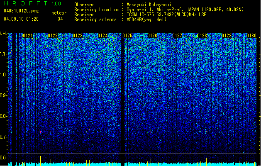Click the 0130 time marker label

(251, 36)
